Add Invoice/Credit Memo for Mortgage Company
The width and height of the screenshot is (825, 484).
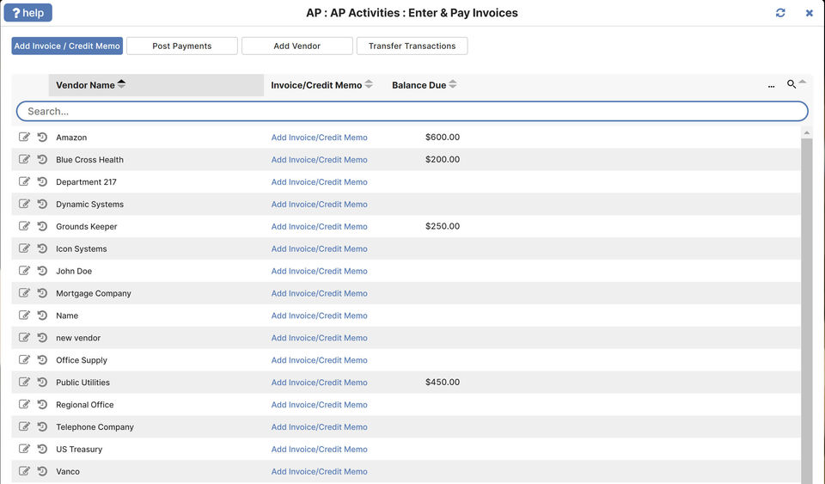pyautogui.click(x=319, y=294)
